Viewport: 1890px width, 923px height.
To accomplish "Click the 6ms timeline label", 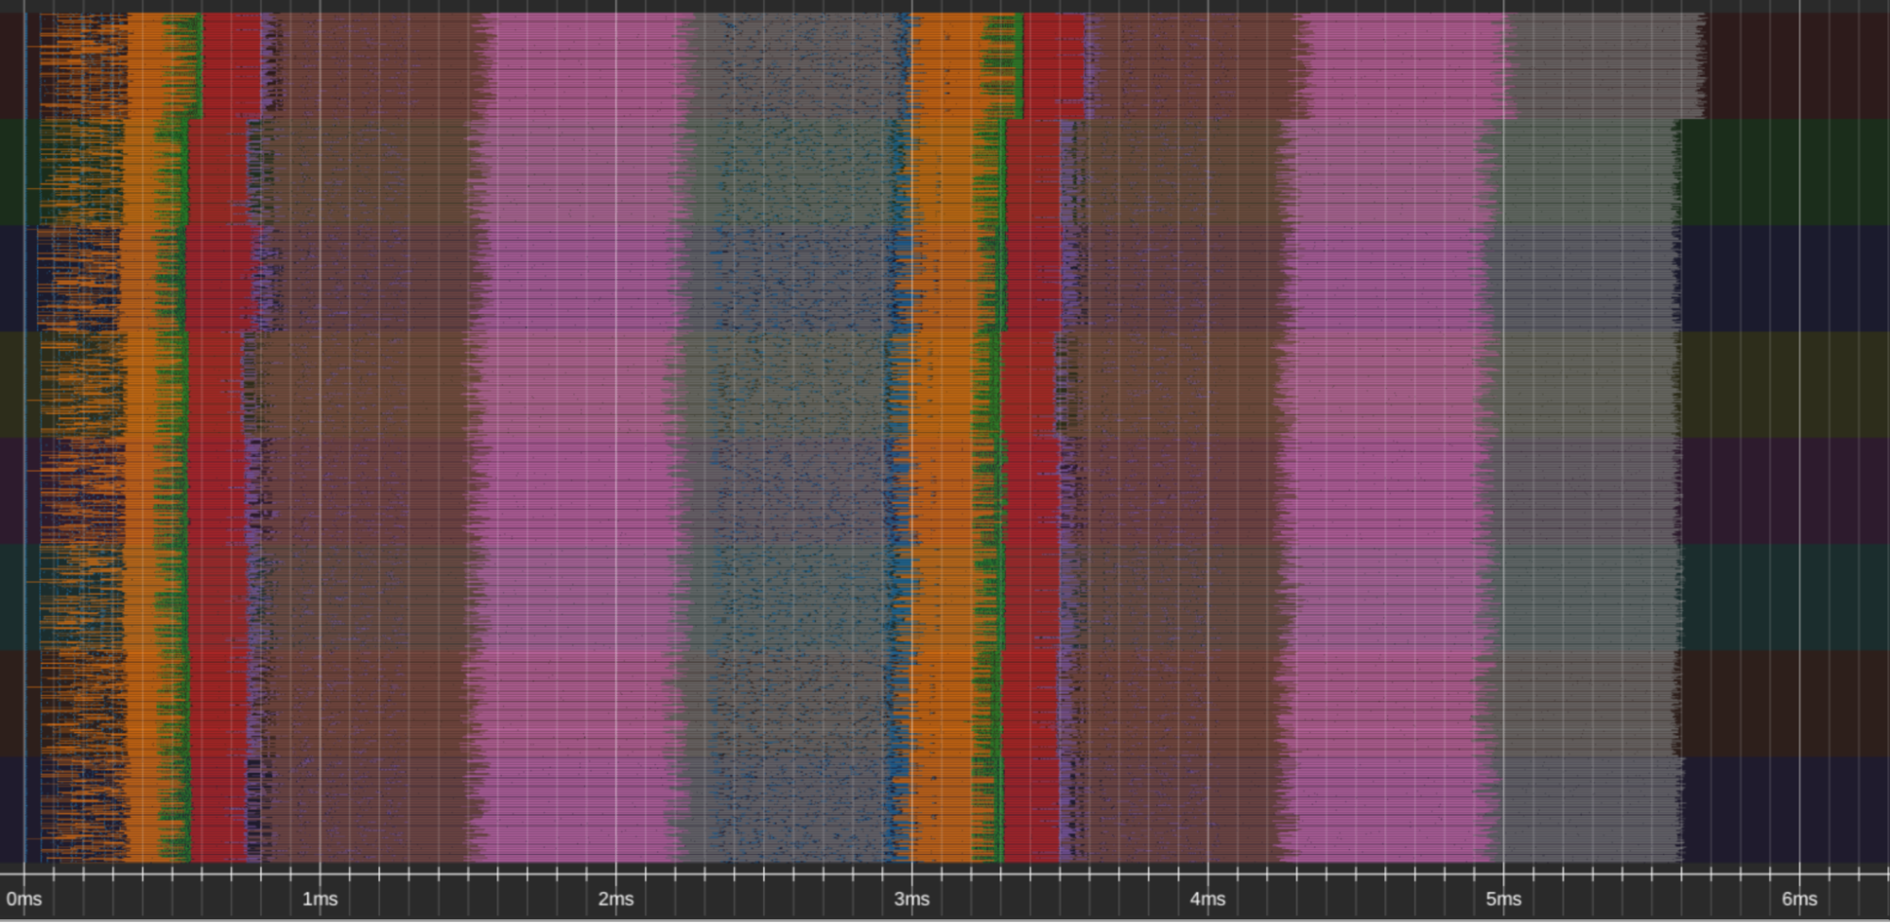I will coord(1802,899).
